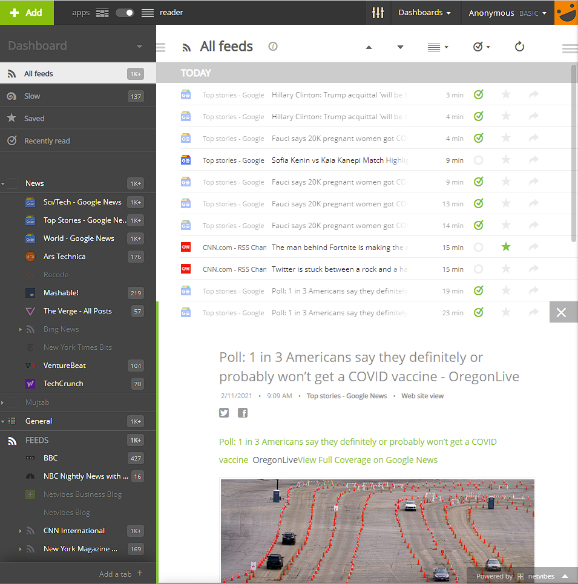The width and height of the screenshot is (578, 584).
Task: Open the Anonymous account dropdown
Action: pyautogui.click(x=508, y=13)
